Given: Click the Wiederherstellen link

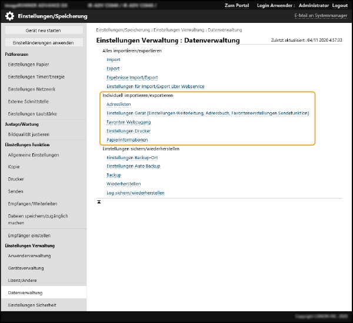Looking at the screenshot, I should click(x=124, y=184).
